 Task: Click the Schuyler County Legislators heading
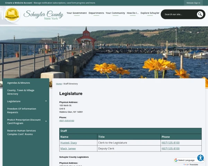(x=74, y=157)
